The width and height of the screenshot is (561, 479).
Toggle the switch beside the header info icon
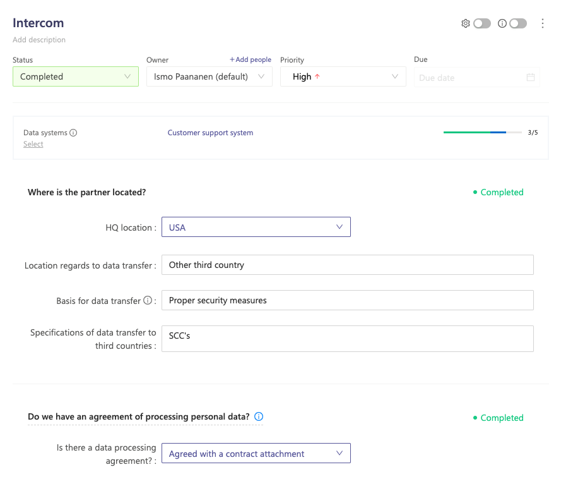click(518, 23)
